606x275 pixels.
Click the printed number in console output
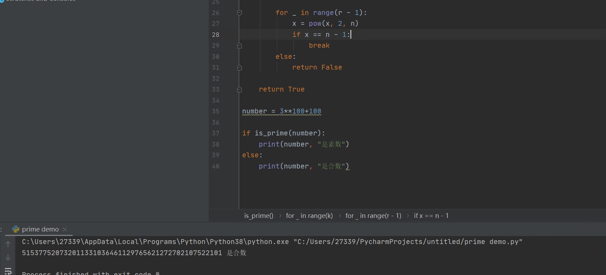pyautogui.click(x=122, y=253)
